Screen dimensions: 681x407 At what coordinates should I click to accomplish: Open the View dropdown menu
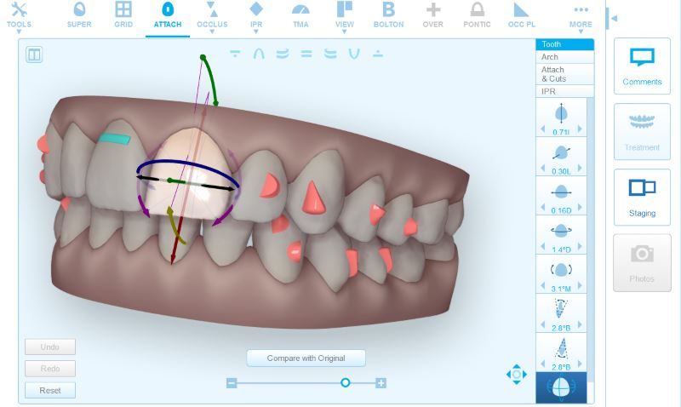tap(344, 16)
